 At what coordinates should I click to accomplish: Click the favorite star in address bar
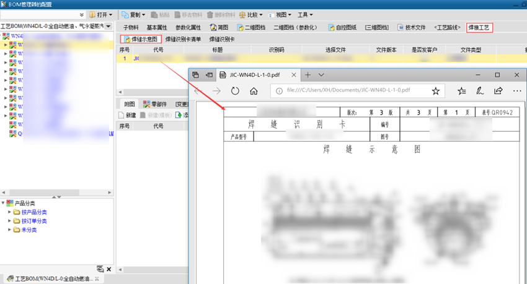tap(436, 91)
